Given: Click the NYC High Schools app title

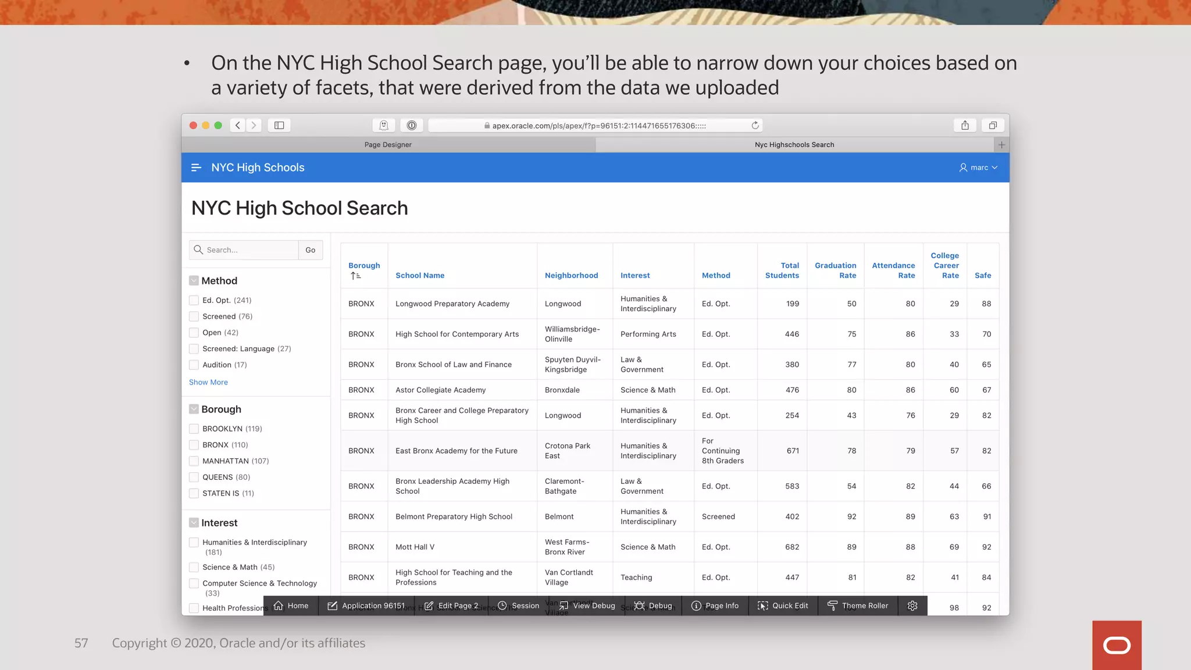Looking at the screenshot, I should 258,167.
